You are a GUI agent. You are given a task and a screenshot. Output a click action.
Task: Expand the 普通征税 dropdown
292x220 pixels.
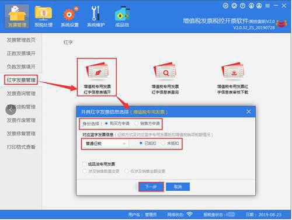point(105,144)
